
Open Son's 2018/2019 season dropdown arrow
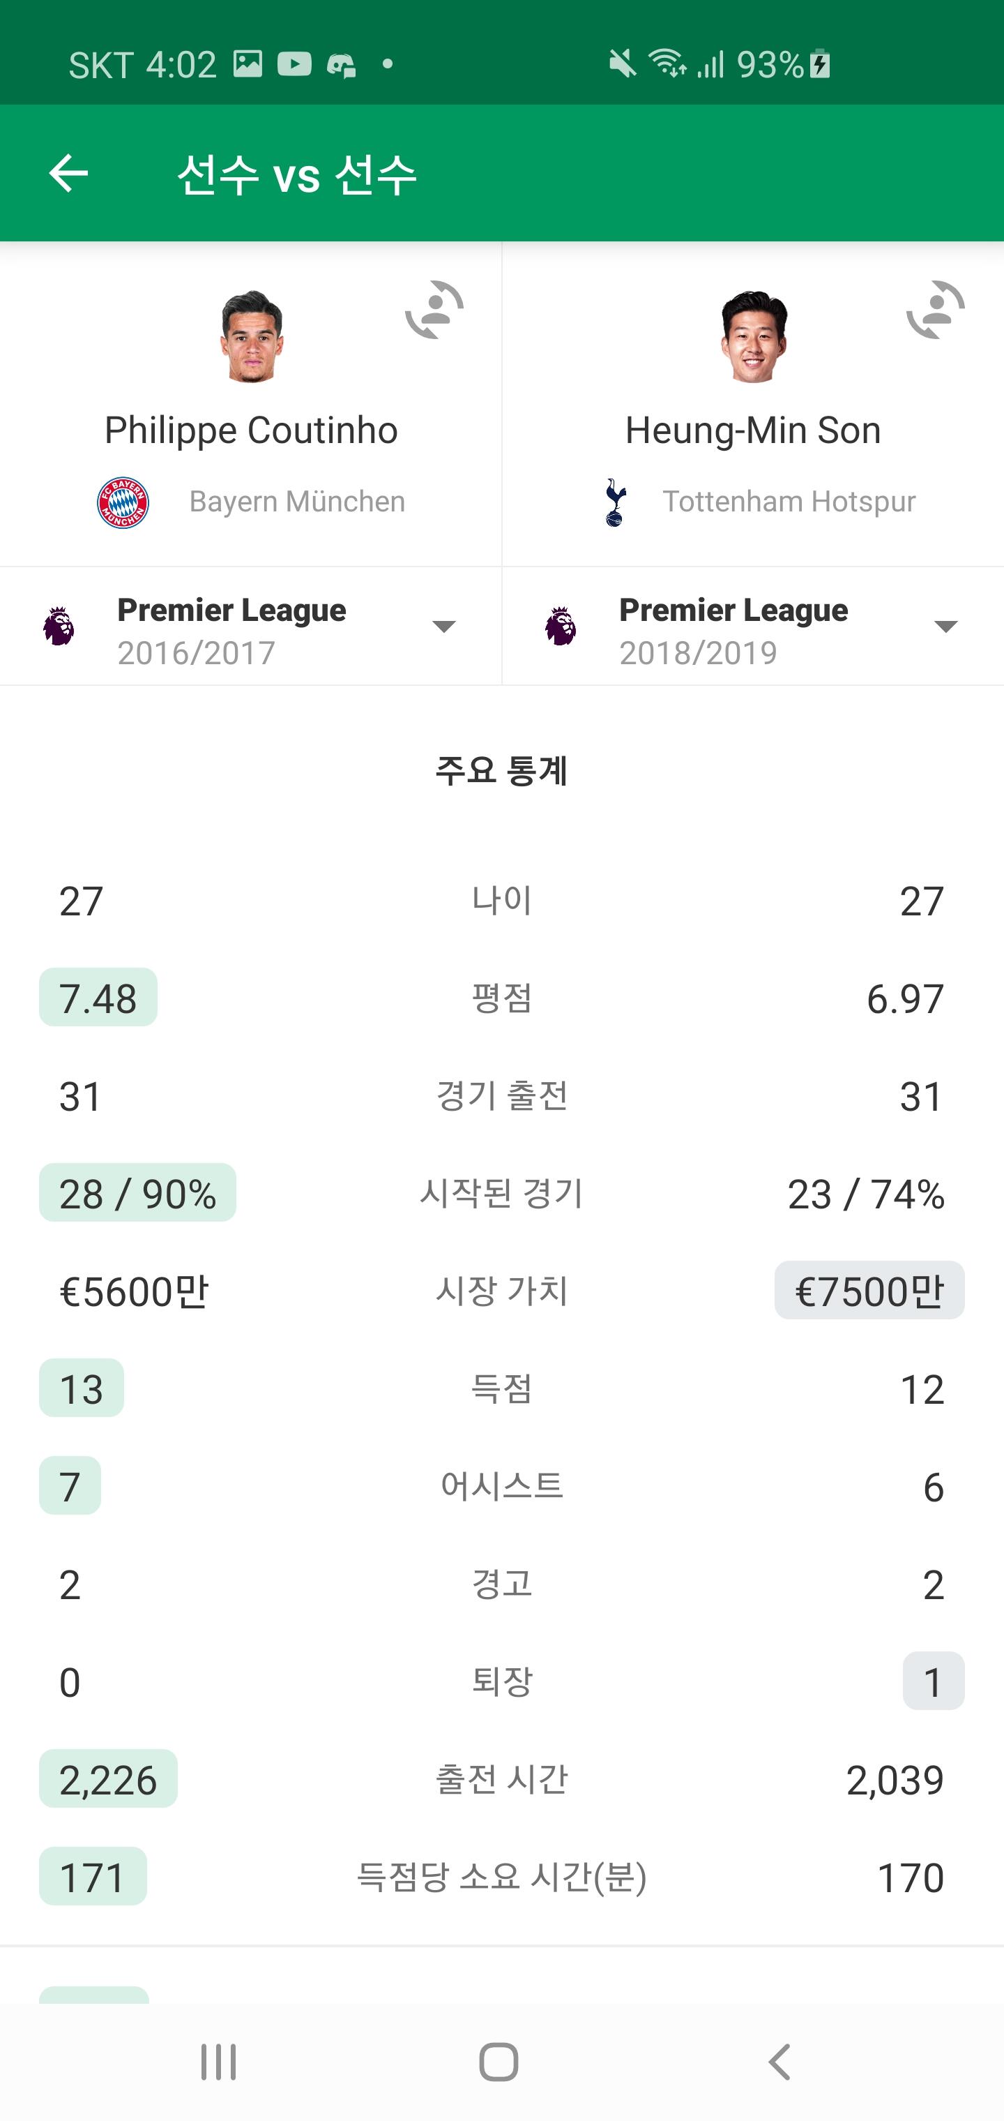pyautogui.click(x=946, y=627)
